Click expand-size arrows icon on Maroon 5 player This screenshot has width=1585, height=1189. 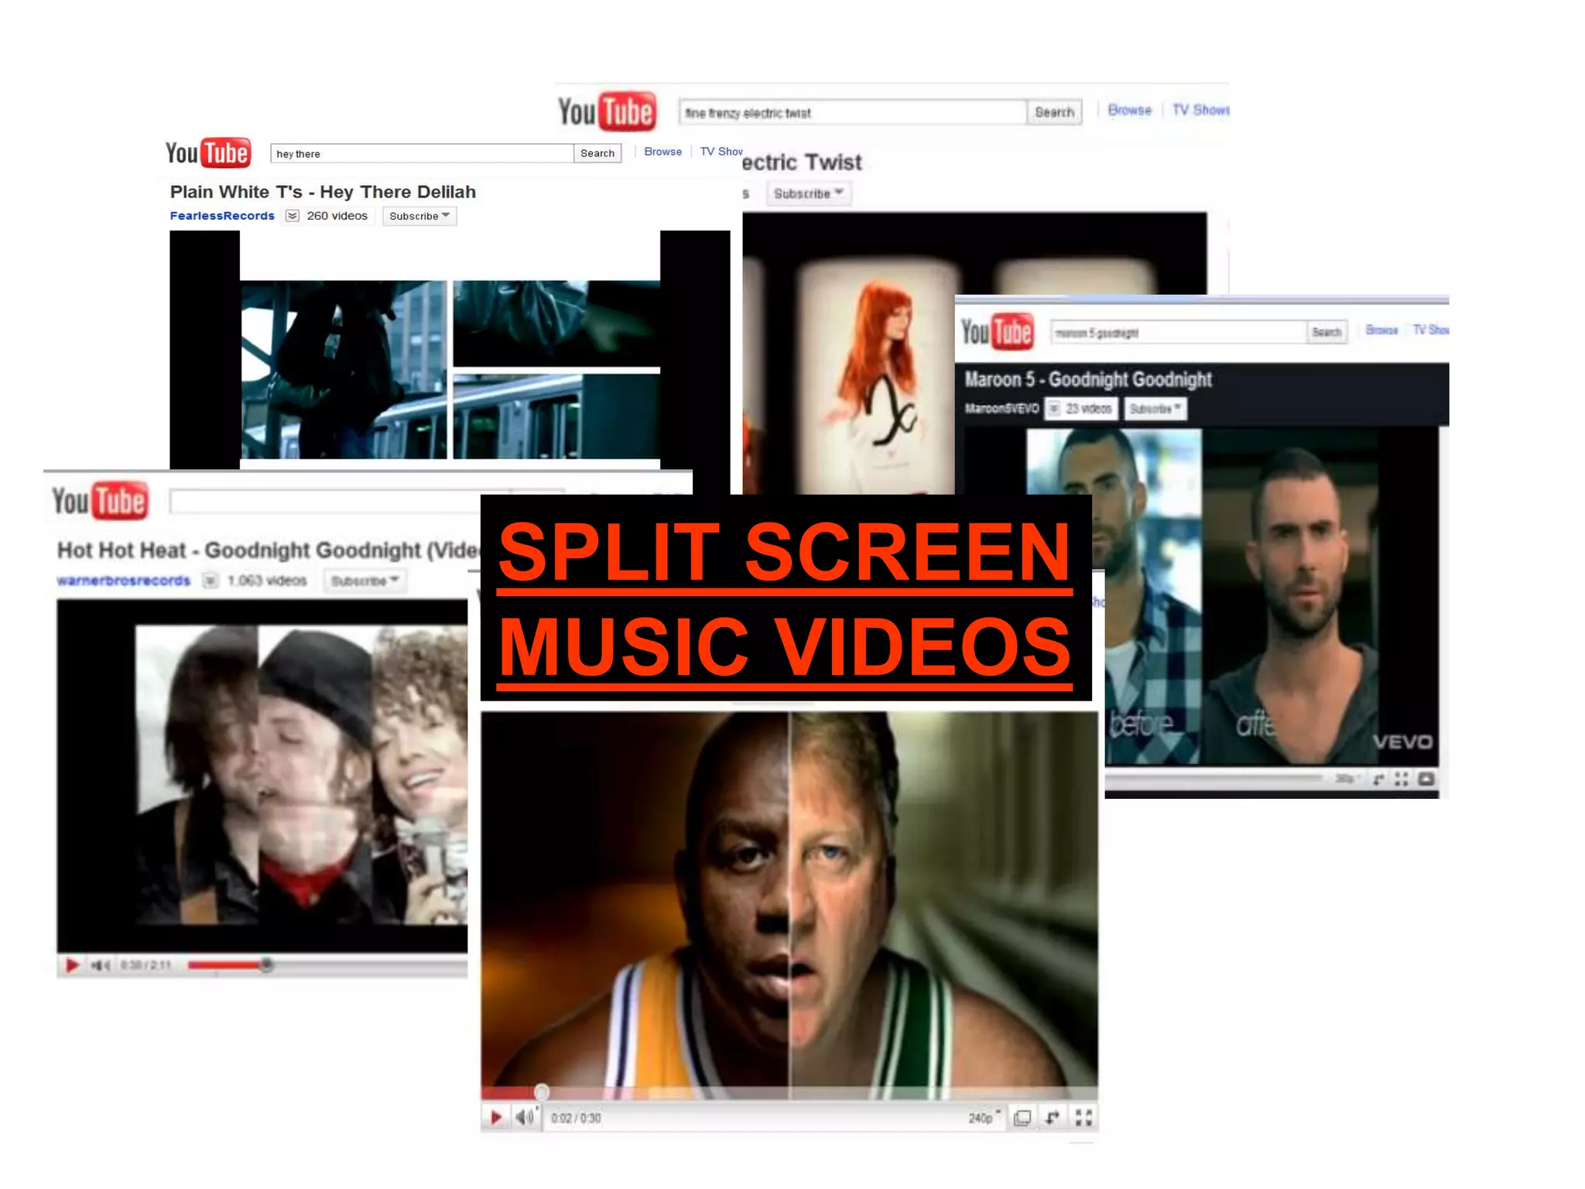[1378, 779]
